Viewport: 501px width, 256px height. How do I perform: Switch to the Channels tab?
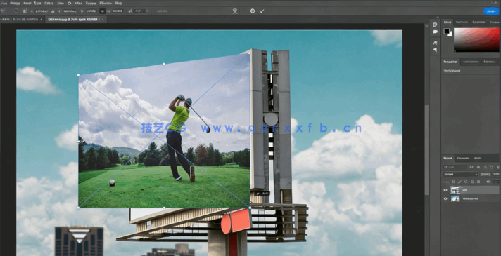[x=463, y=158]
